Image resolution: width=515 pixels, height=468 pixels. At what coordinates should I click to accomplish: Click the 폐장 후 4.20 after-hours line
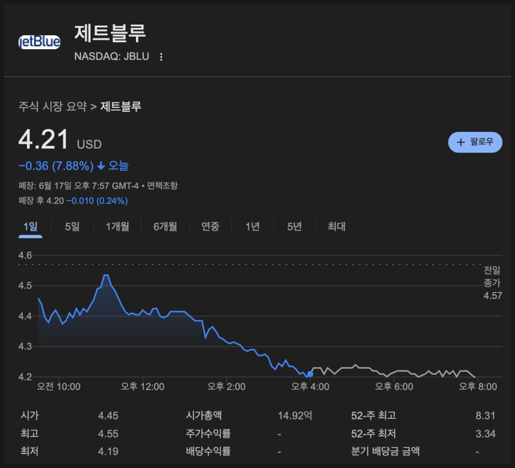[x=73, y=201]
